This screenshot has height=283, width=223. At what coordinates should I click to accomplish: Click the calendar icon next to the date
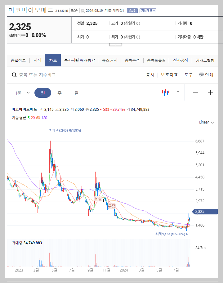83,11
